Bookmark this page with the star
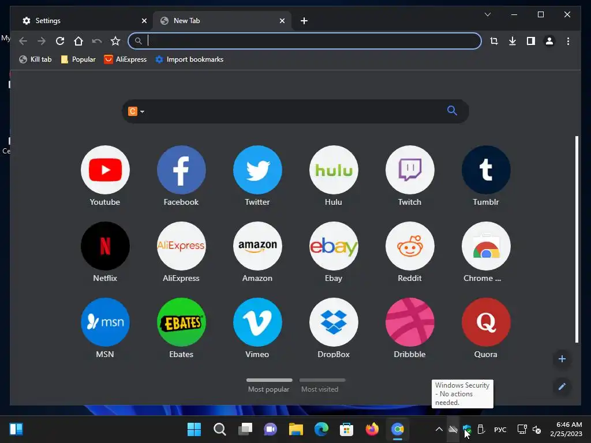The height and width of the screenshot is (443, 591). (x=115, y=41)
